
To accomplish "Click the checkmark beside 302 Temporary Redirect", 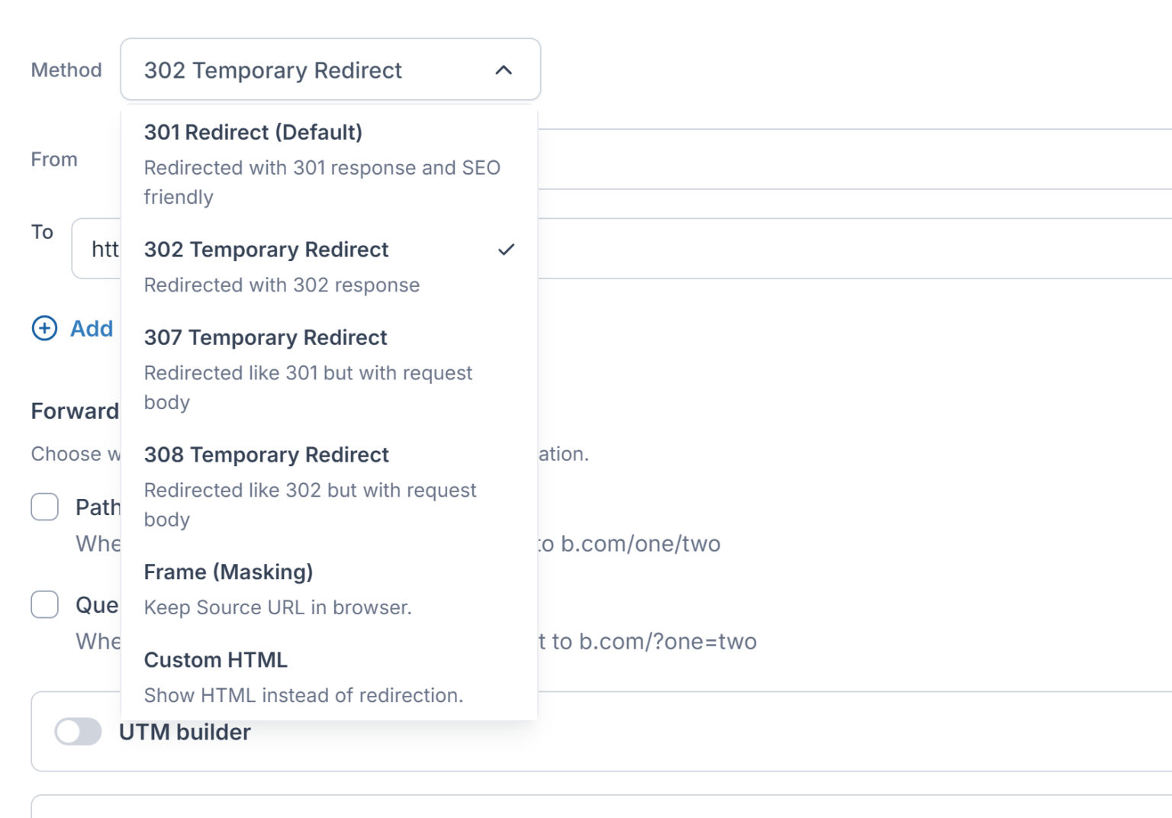I will 506,248.
